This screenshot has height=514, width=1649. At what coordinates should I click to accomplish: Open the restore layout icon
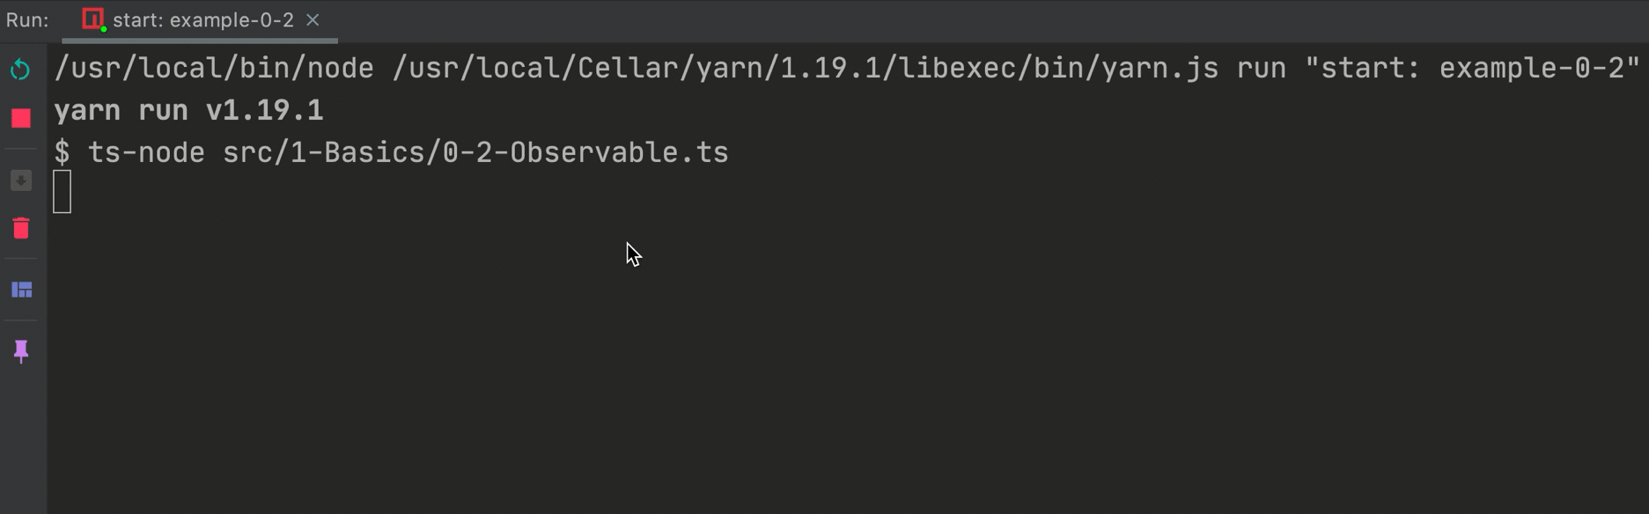[22, 290]
